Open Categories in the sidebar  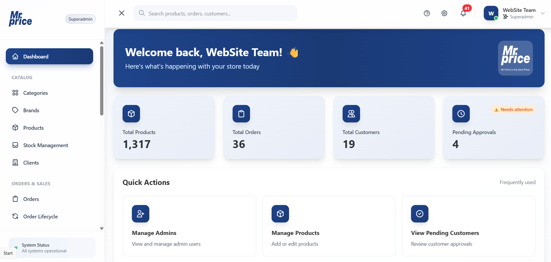point(49,93)
